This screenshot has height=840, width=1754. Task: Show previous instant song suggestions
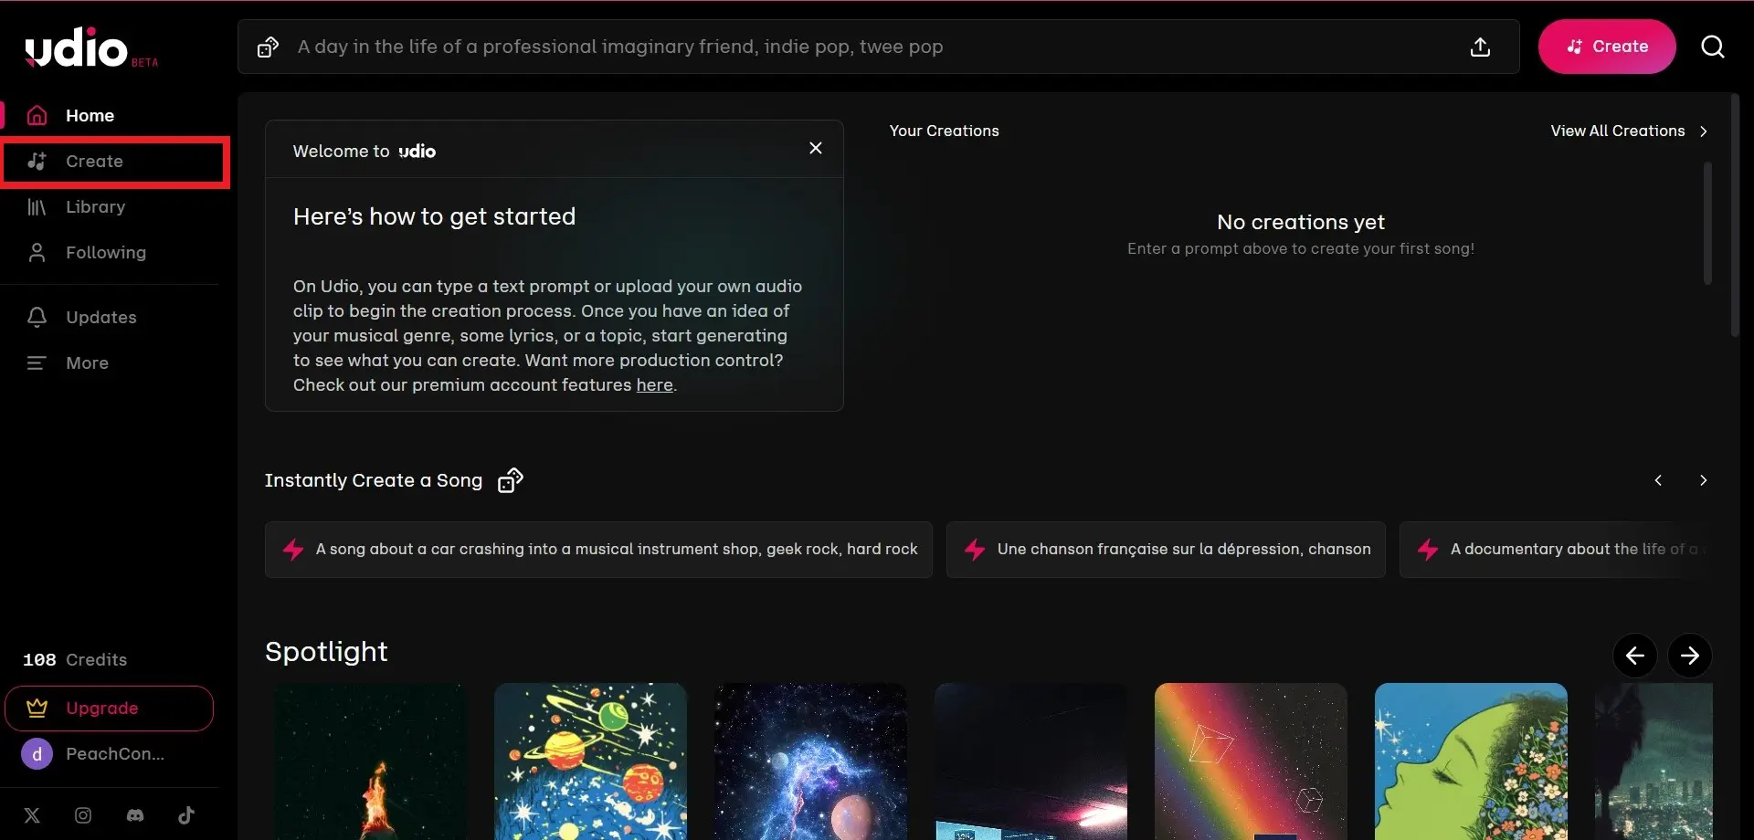[1658, 480]
